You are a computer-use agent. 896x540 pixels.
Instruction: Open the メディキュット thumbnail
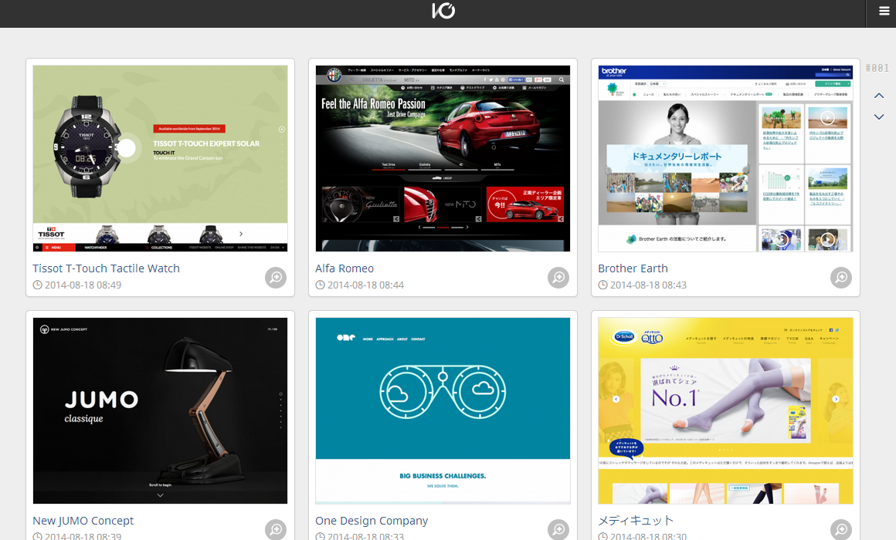click(725, 410)
